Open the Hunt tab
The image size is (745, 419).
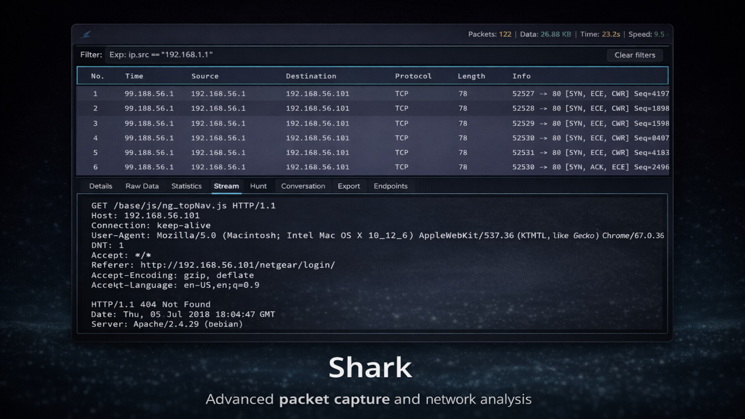(x=258, y=186)
